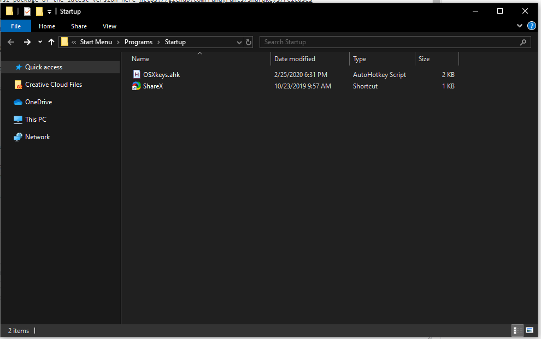Click the folder icon at title bar left

(10, 11)
